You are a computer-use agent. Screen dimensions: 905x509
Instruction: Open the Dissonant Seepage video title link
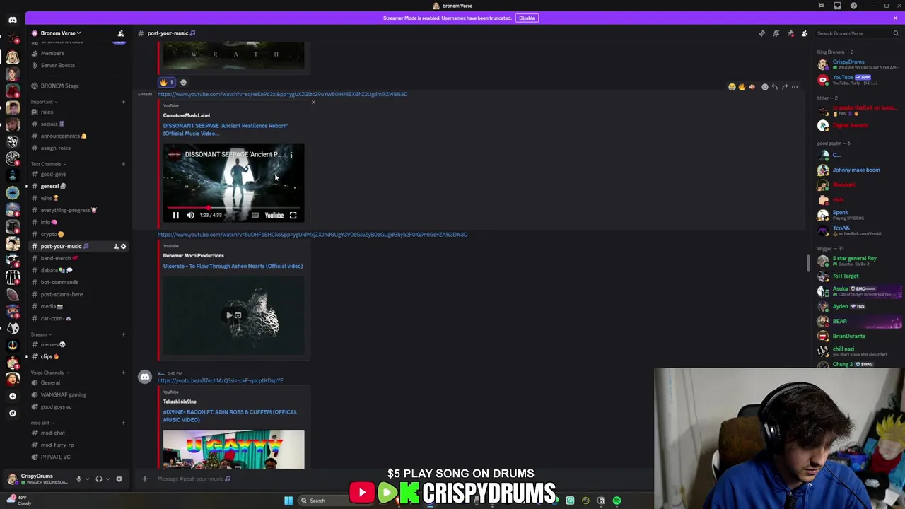(226, 129)
